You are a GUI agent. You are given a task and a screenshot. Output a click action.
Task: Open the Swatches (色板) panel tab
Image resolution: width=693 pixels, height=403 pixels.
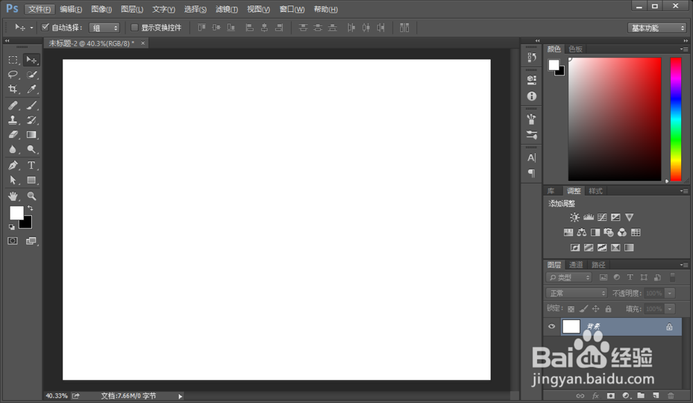pos(574,48)
